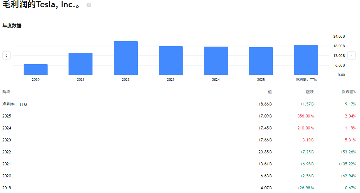Click the 涨跌幅% column header
This screenshot has width=360, height=193.
348,92
